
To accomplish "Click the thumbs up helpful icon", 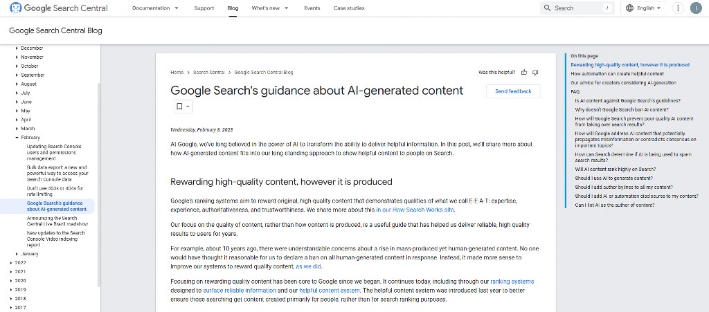I will point(524,72).
